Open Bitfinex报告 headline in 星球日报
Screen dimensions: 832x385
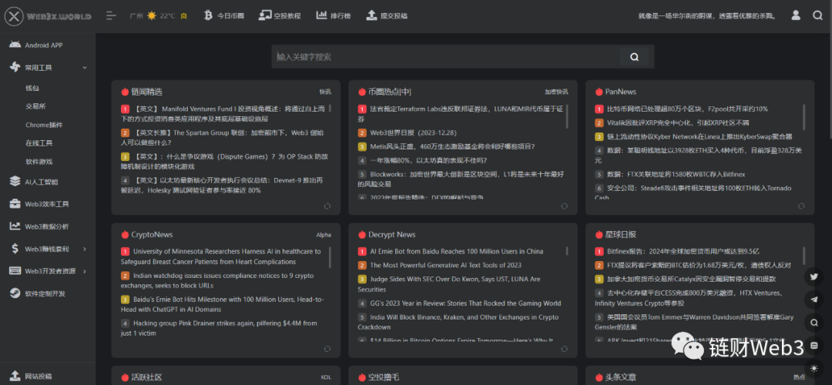[683, 251]
